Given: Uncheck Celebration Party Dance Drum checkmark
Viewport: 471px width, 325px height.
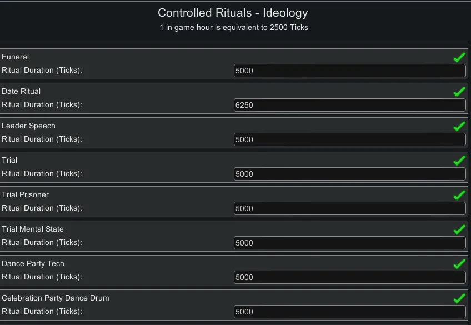Looking at the screenshot, I should point(459,298).
